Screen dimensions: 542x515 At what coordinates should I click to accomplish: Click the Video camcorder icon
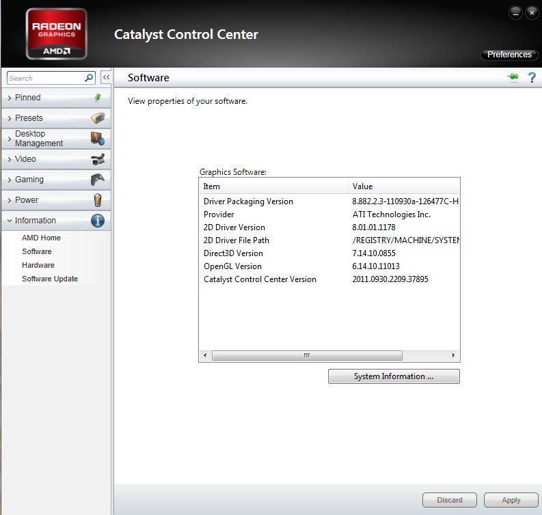[98, 159]
